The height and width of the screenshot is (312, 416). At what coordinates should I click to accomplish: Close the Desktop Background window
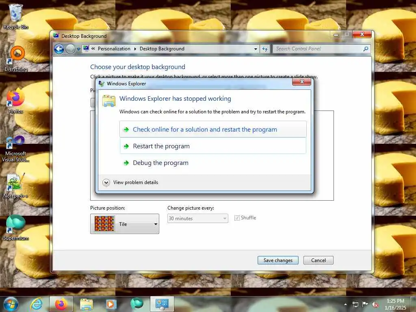pyautogui.click(x=362, y=35)
